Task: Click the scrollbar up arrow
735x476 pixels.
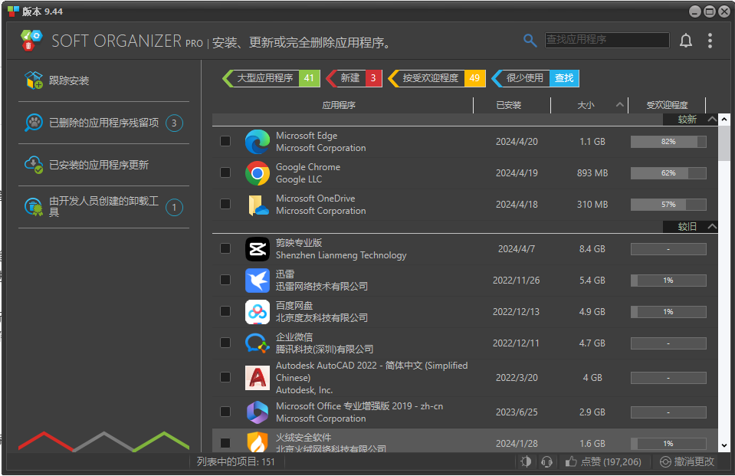Action: click(724, 120)
